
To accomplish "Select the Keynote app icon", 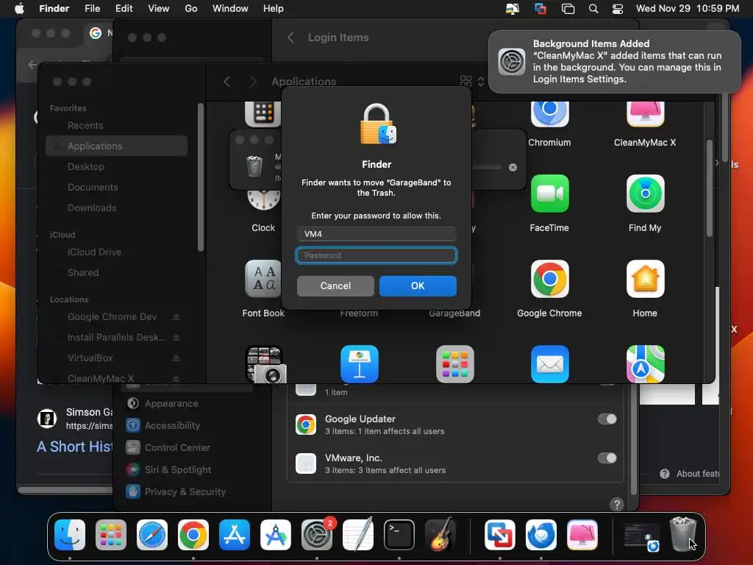I will coord(359,363).
